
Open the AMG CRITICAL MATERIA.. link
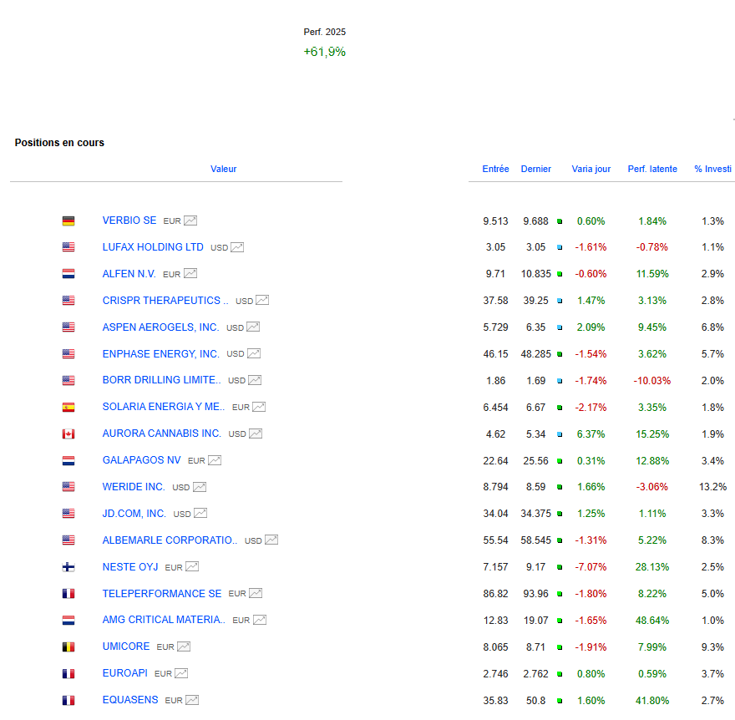tap(164, 620)
